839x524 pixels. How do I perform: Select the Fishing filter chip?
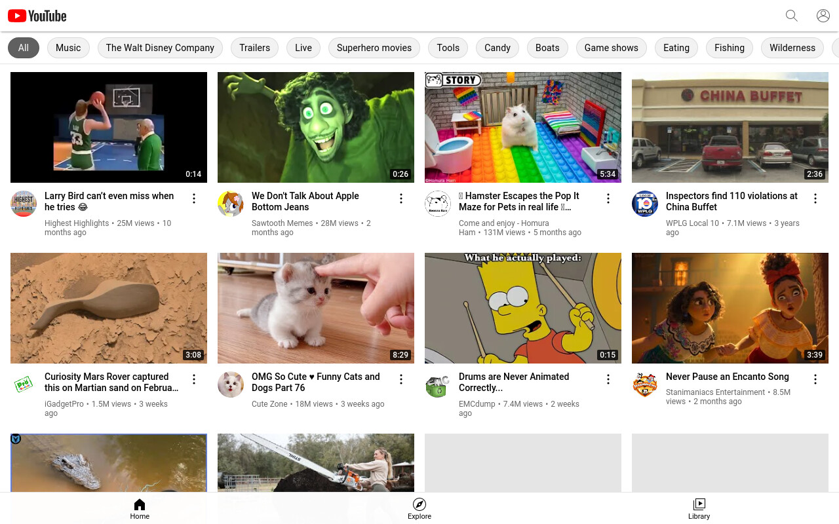(730, 48)
